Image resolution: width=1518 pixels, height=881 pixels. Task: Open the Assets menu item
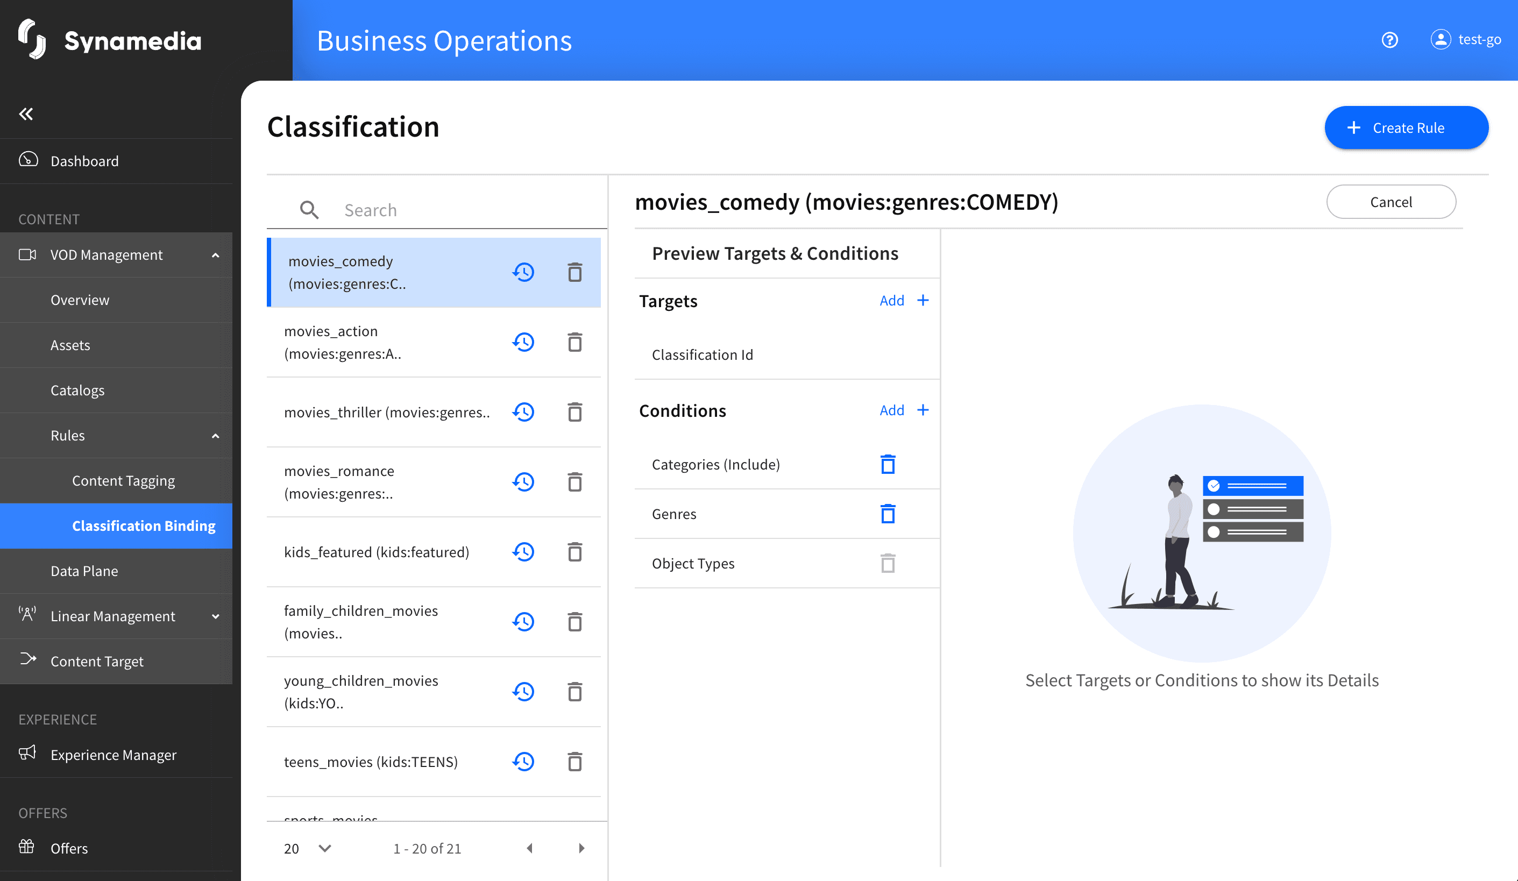116,345
